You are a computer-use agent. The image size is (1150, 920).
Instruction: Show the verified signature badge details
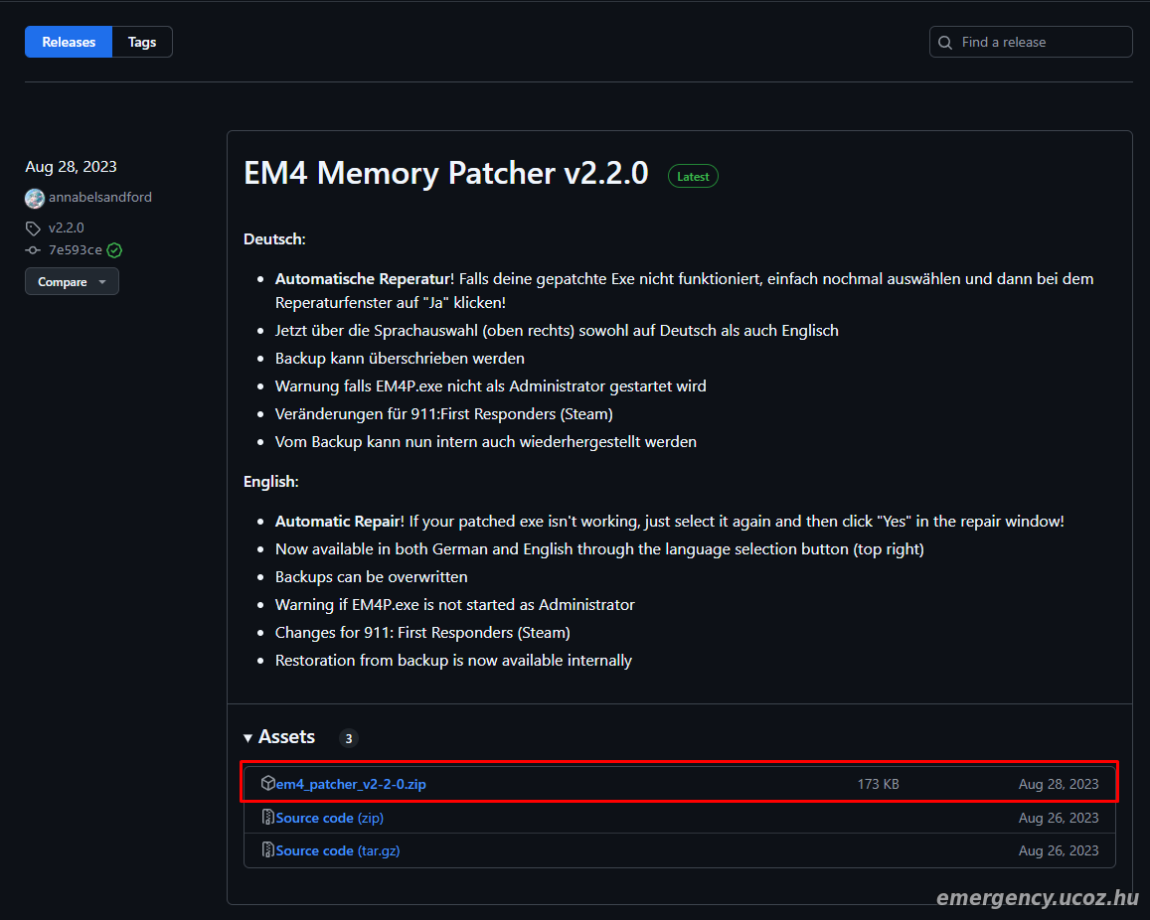point(114,250)
